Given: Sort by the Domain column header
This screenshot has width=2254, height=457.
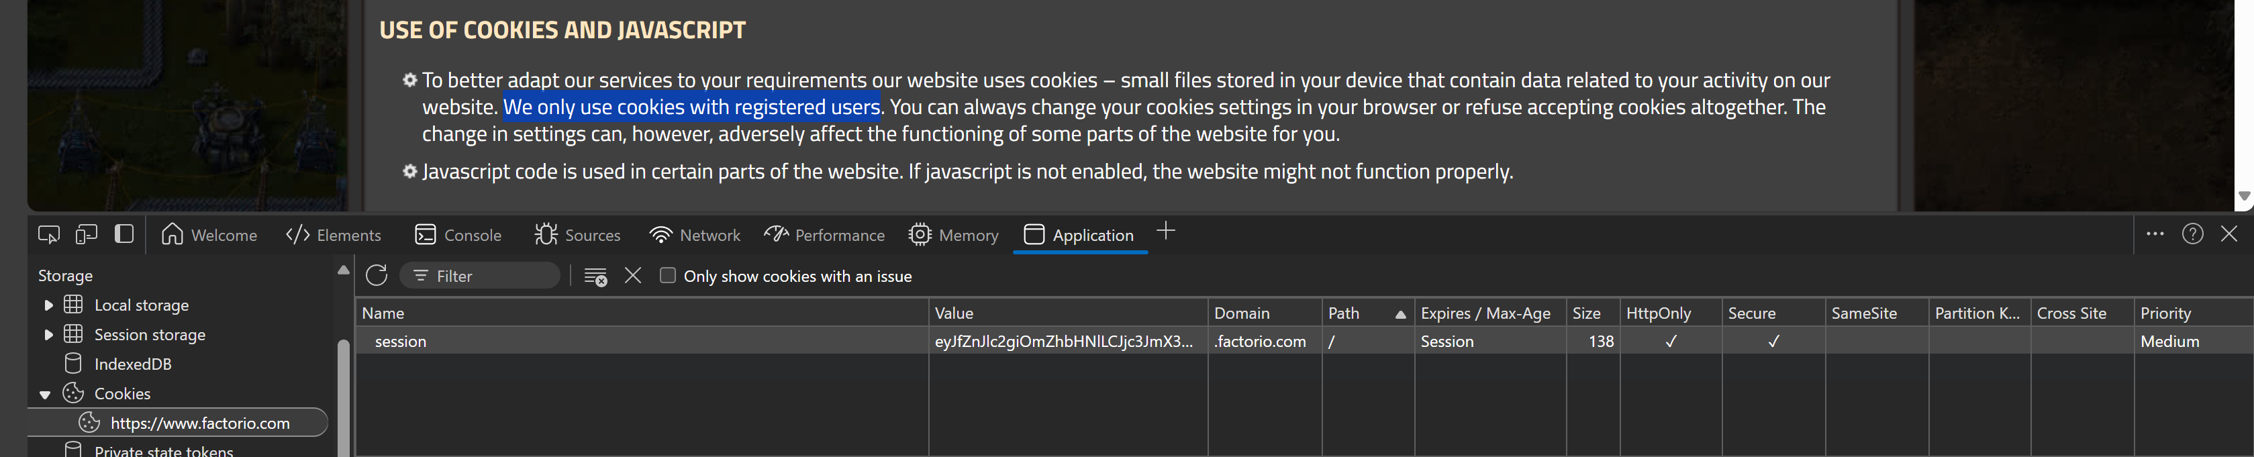Looking at the screenshot, I should click(x=1265, y=313).
